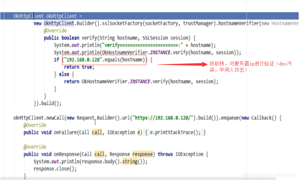Click the 'return true;' statement
Image resolution: width=300 pixels, height=180 pixels.
79,67
